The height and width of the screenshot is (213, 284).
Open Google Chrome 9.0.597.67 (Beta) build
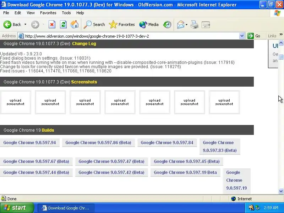36,162
